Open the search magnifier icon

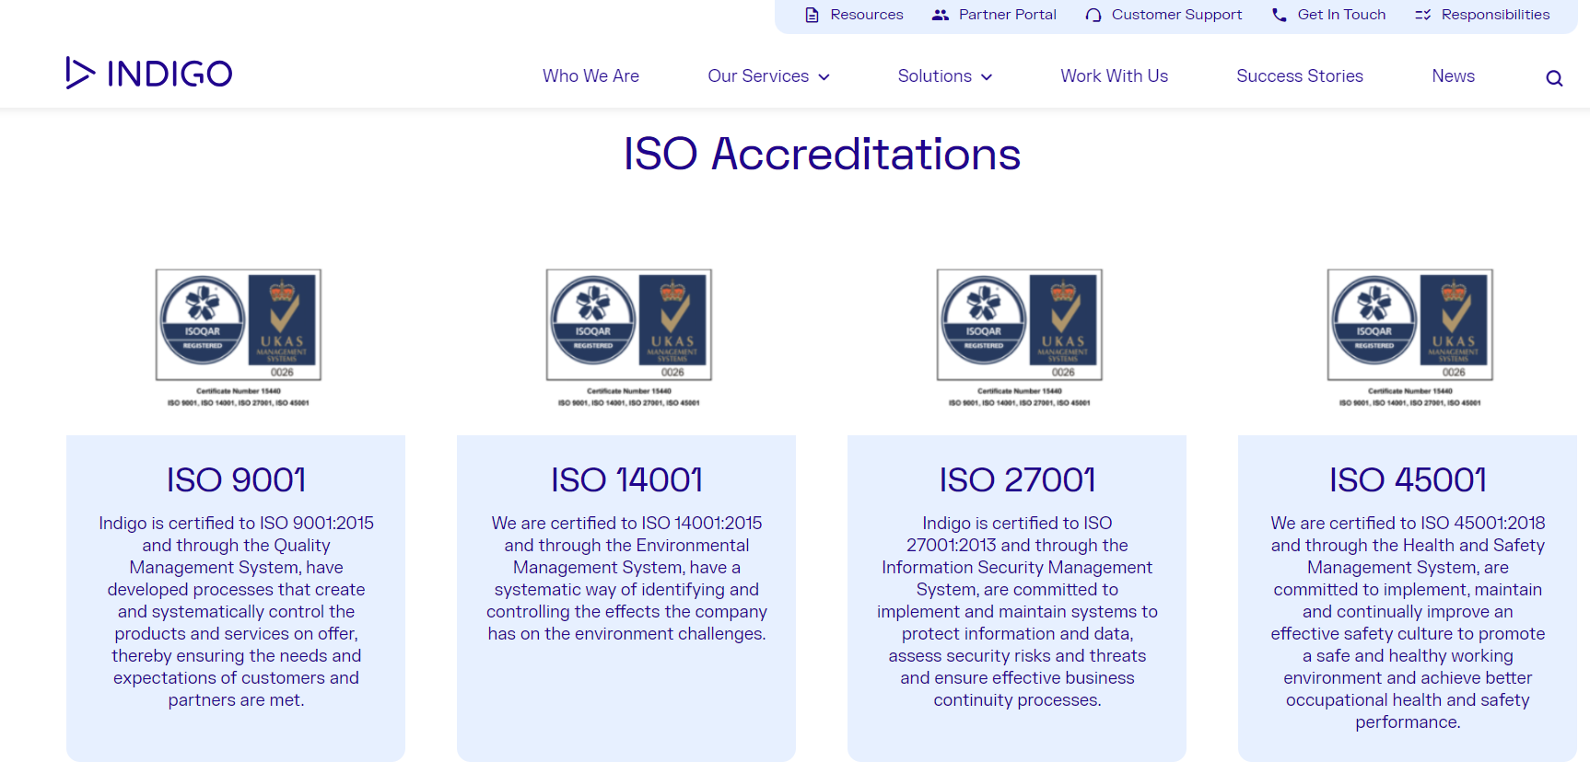tap(1554, 78)
